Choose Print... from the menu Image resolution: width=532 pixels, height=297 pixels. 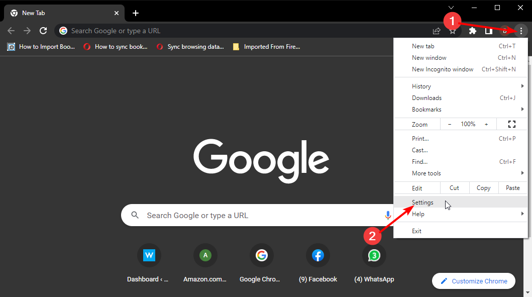[461, 139]
